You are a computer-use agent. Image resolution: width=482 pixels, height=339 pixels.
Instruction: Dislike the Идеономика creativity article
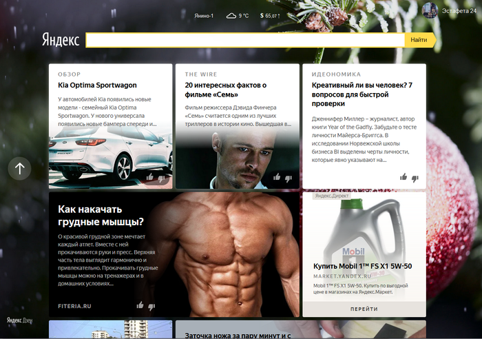pyautogui.click(x=415, y=178)
